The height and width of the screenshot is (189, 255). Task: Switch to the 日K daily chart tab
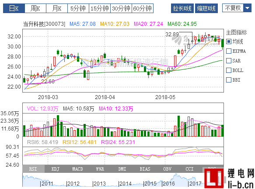coord(14,8)
